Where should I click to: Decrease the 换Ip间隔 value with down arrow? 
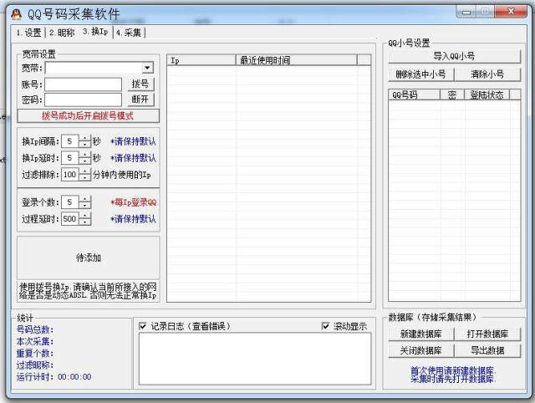pyautogui.click(x=84, y=145)
